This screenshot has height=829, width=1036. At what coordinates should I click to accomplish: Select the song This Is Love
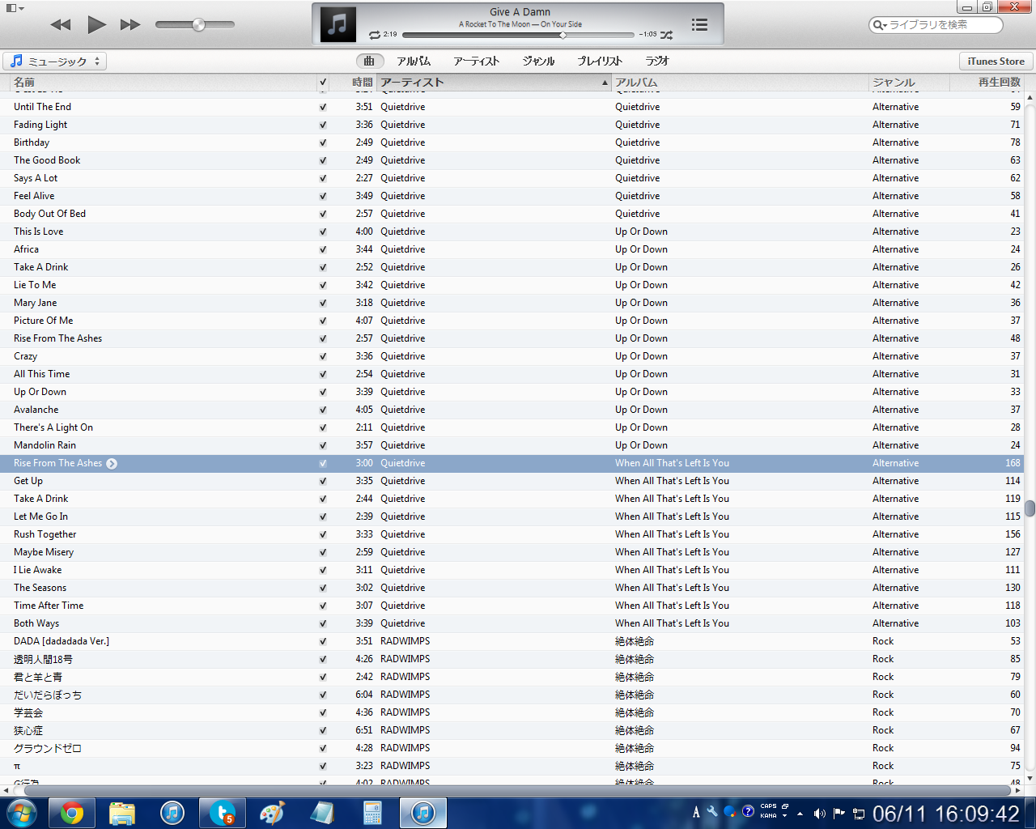[x=38, y=232]
